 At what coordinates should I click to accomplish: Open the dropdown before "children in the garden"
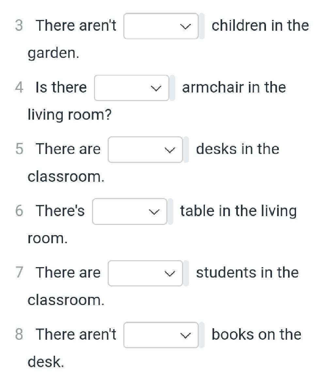pos(161,26)
